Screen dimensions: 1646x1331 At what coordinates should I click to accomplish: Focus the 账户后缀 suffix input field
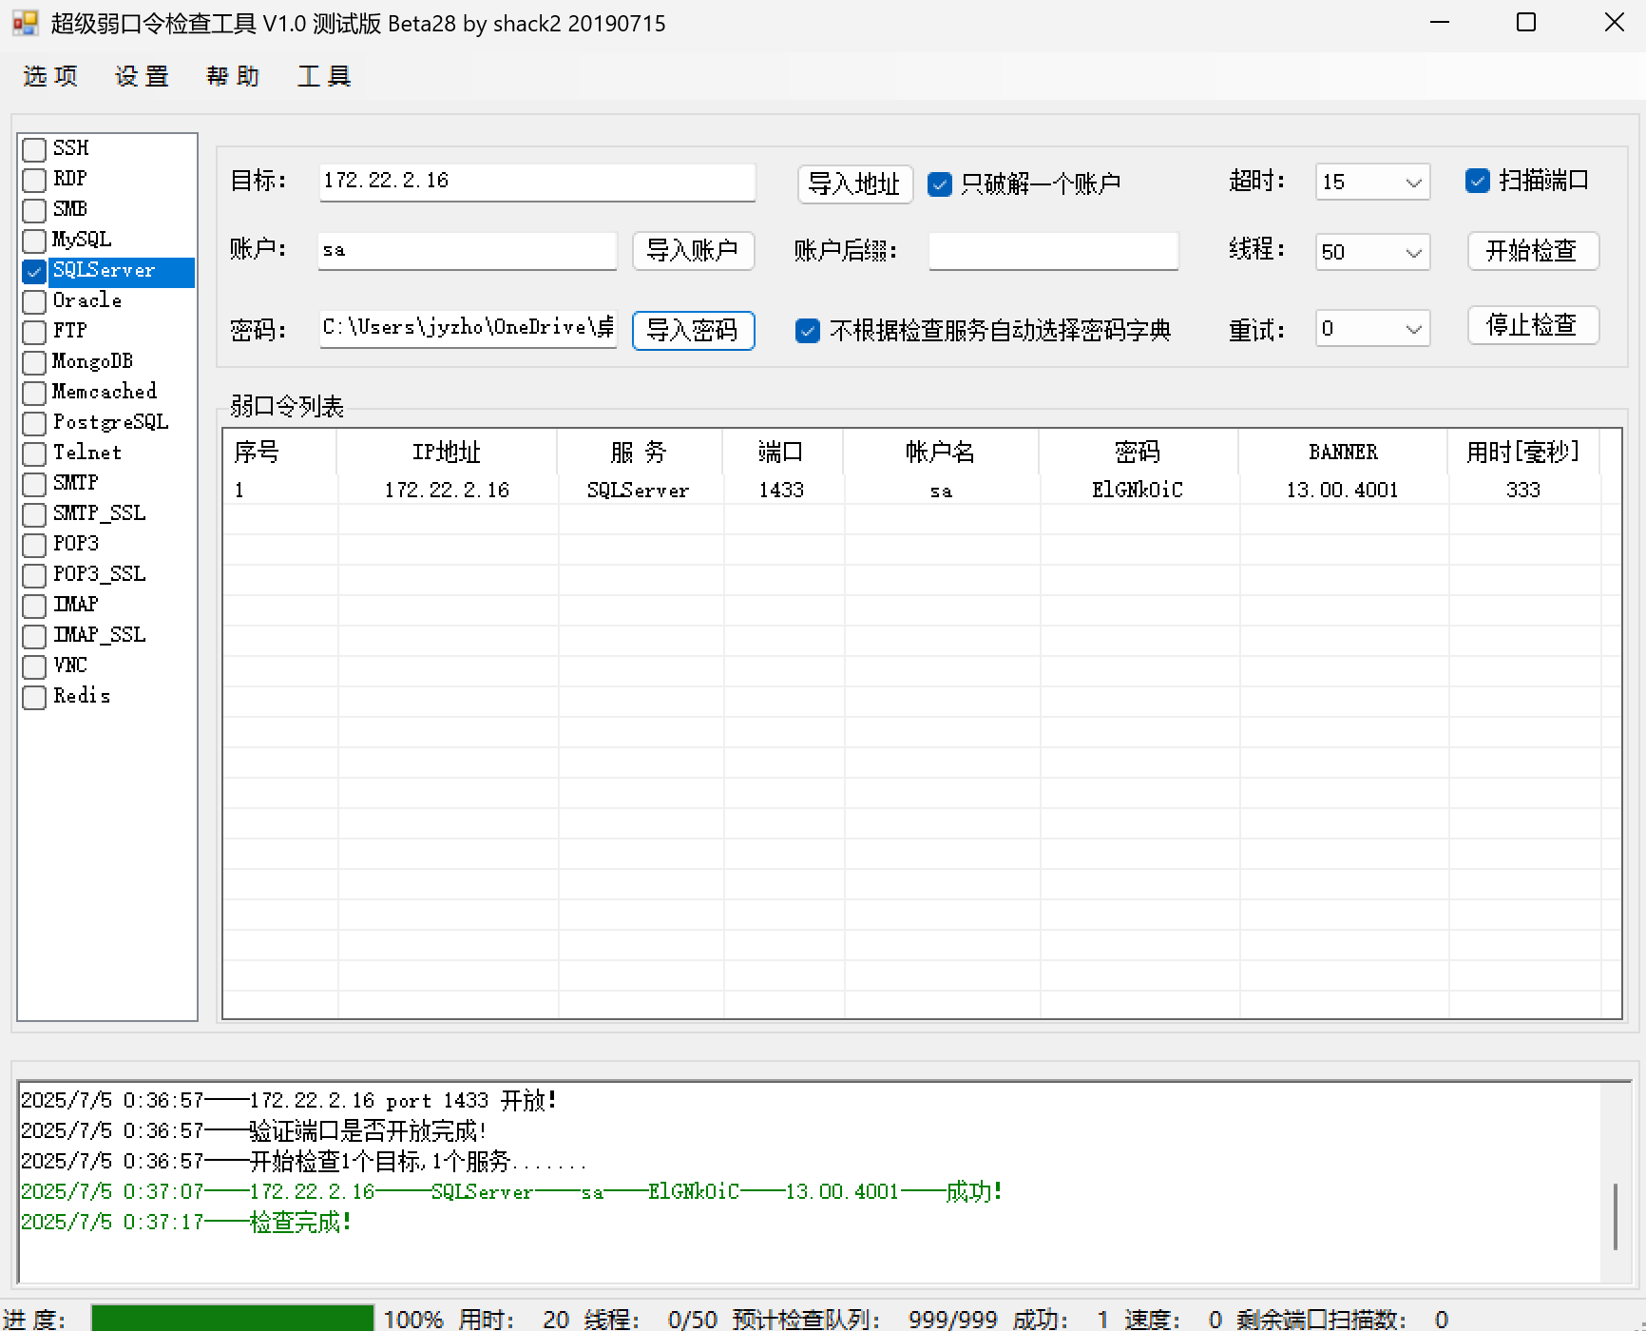(1054, 251)
